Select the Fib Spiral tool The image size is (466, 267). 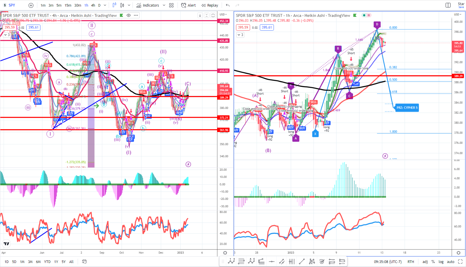click(322, 261)
